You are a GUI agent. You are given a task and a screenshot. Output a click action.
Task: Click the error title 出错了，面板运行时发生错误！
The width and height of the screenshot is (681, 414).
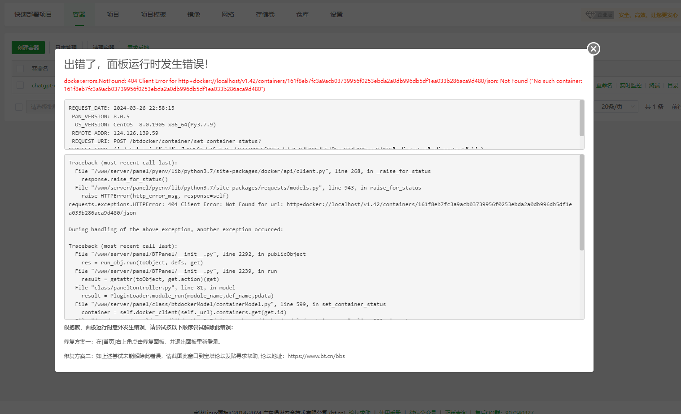pos(136,64)
